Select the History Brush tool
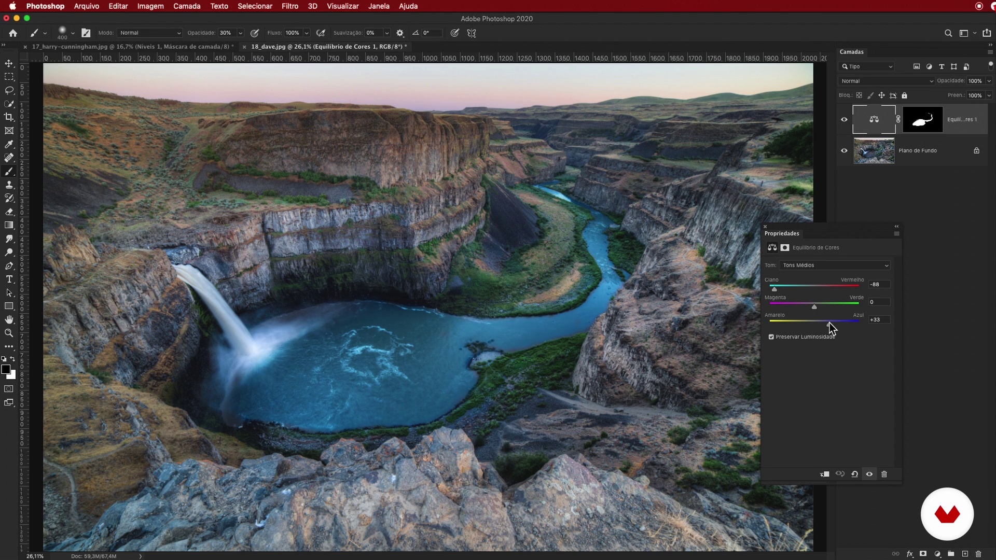Viewport: 996px width, 560px height. tap(9, 198)
